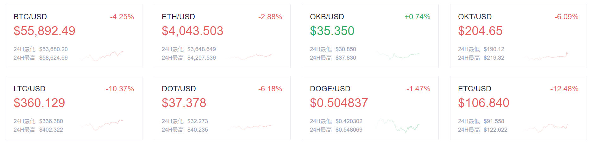Select the +0.74% change on OKB/USD
The width and height of the screenshot is (591, 144).
[x=417, y=17]
